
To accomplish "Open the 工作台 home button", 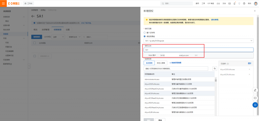I will [28, 4].
